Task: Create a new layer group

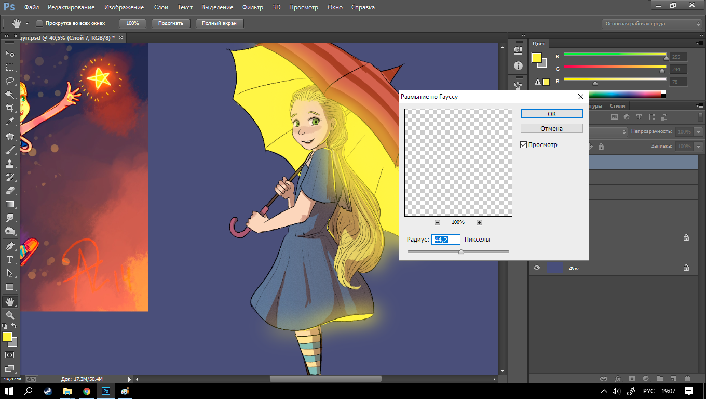Action: point(660,379)
